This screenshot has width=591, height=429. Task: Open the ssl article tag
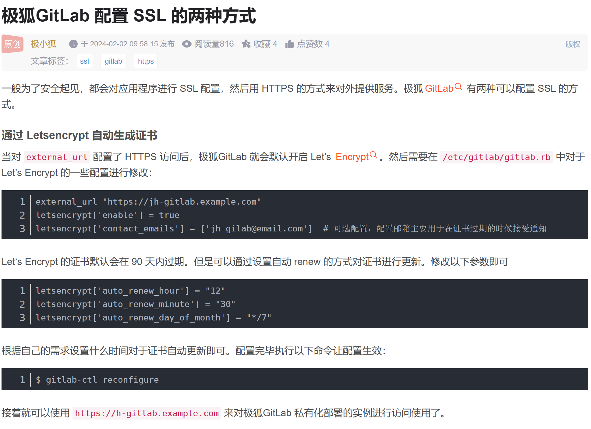pyautogui.click(x=84, y=61)
